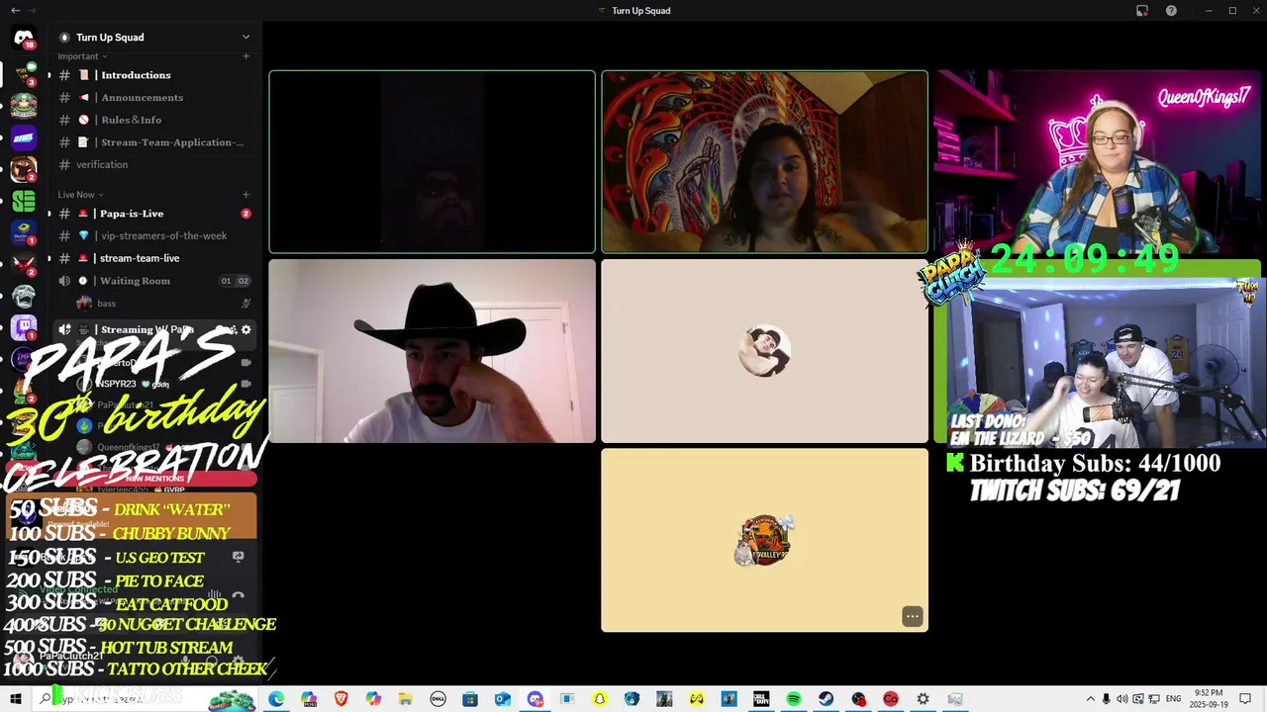Launch Call of Duty from the taskbar
Viewport: 1267px width, 712px height.
click(761, 699)
